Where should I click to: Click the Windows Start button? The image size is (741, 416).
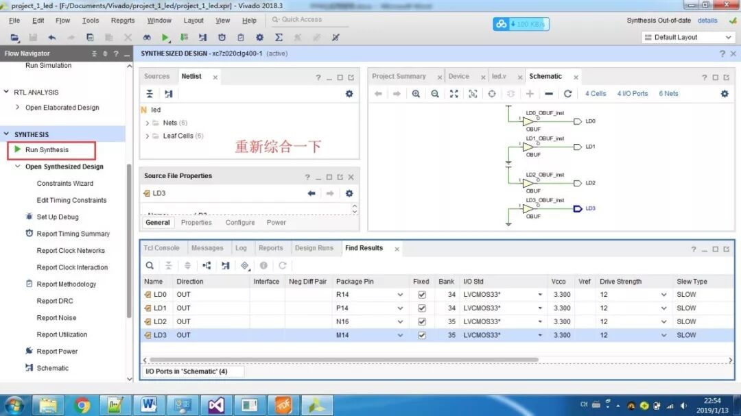[x=14, y=405]
